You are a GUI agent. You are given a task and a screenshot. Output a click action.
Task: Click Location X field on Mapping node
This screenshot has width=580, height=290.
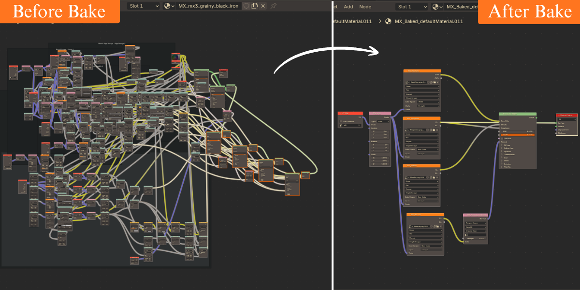tap(380, 131)
